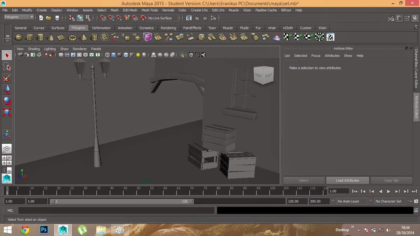Screen dimensions: 420x236
Task: Toggle snap to grids magnet icon
Action: coord(103,18)
